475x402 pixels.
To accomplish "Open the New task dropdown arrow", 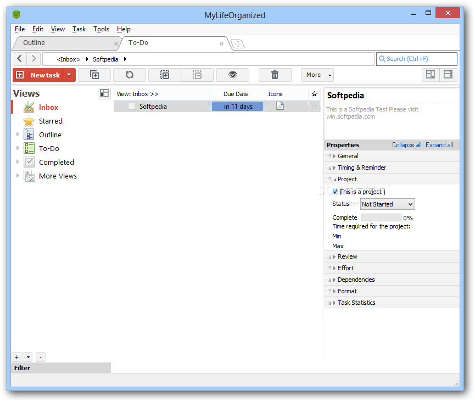I will [x=69, y=75].
